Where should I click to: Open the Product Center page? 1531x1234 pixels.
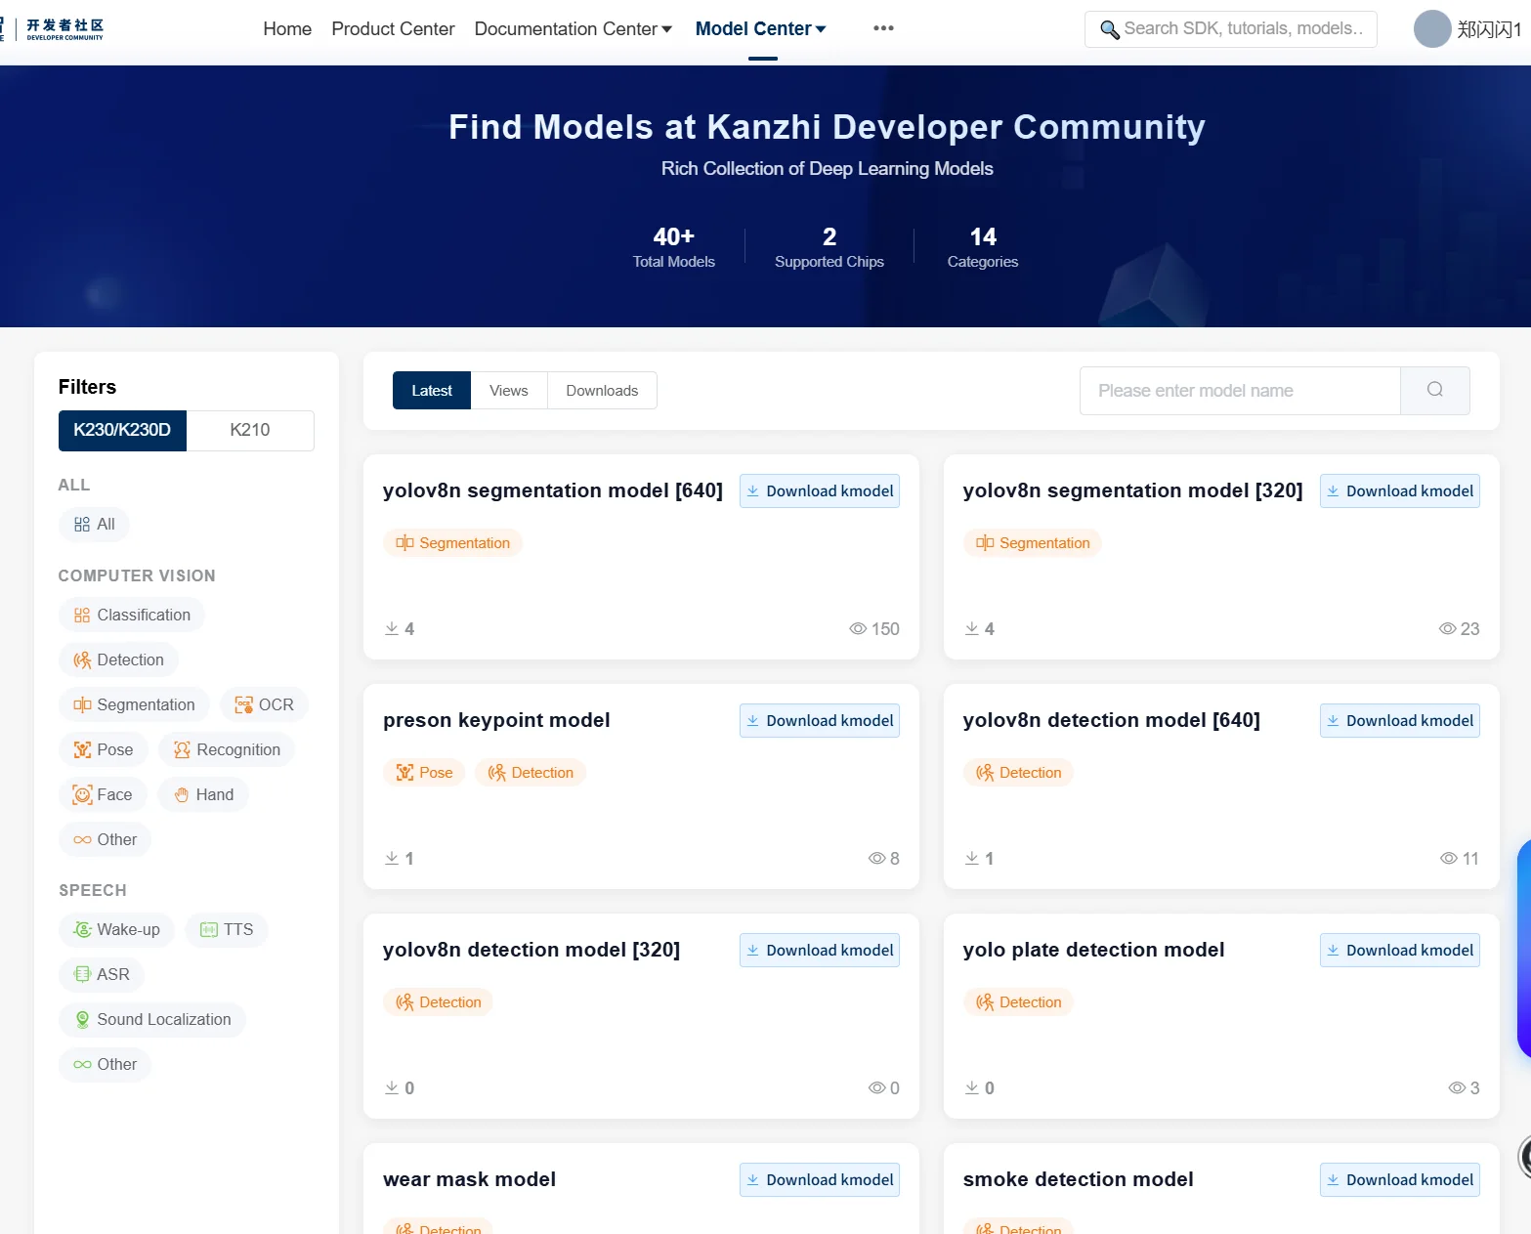(393, 29)
